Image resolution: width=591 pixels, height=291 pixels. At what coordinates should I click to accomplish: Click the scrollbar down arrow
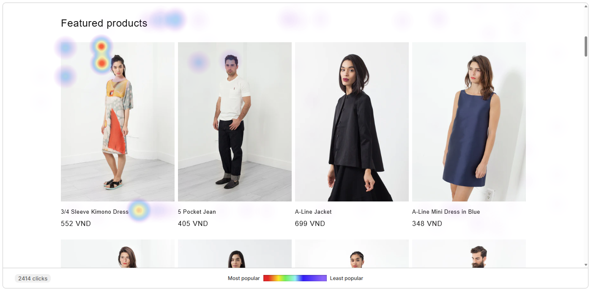(586, 265)
